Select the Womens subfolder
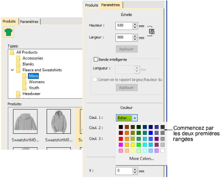This screenshot has height=186, width=221. tap(37, 82)
